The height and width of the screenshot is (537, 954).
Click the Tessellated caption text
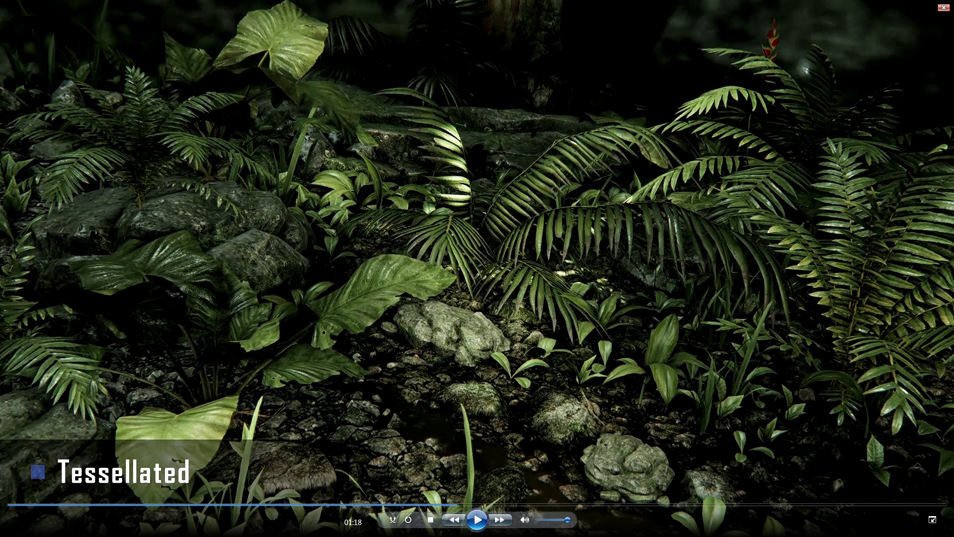pos(124,473)
